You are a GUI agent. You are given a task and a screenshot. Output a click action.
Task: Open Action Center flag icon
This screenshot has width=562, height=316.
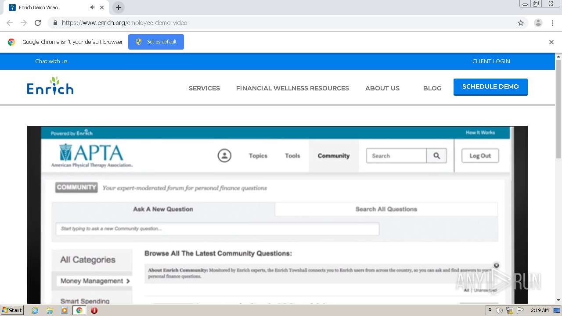(x=520, y=310)
